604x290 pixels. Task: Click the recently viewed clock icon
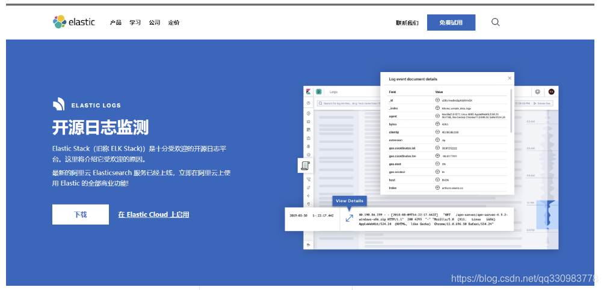click(x=308, y=103)
